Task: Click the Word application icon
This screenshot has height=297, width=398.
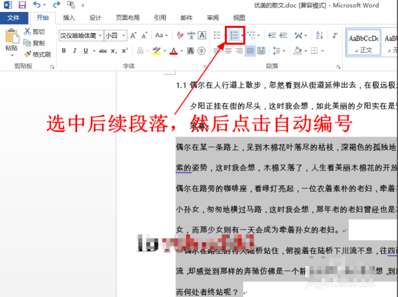Action: (8, 5)
